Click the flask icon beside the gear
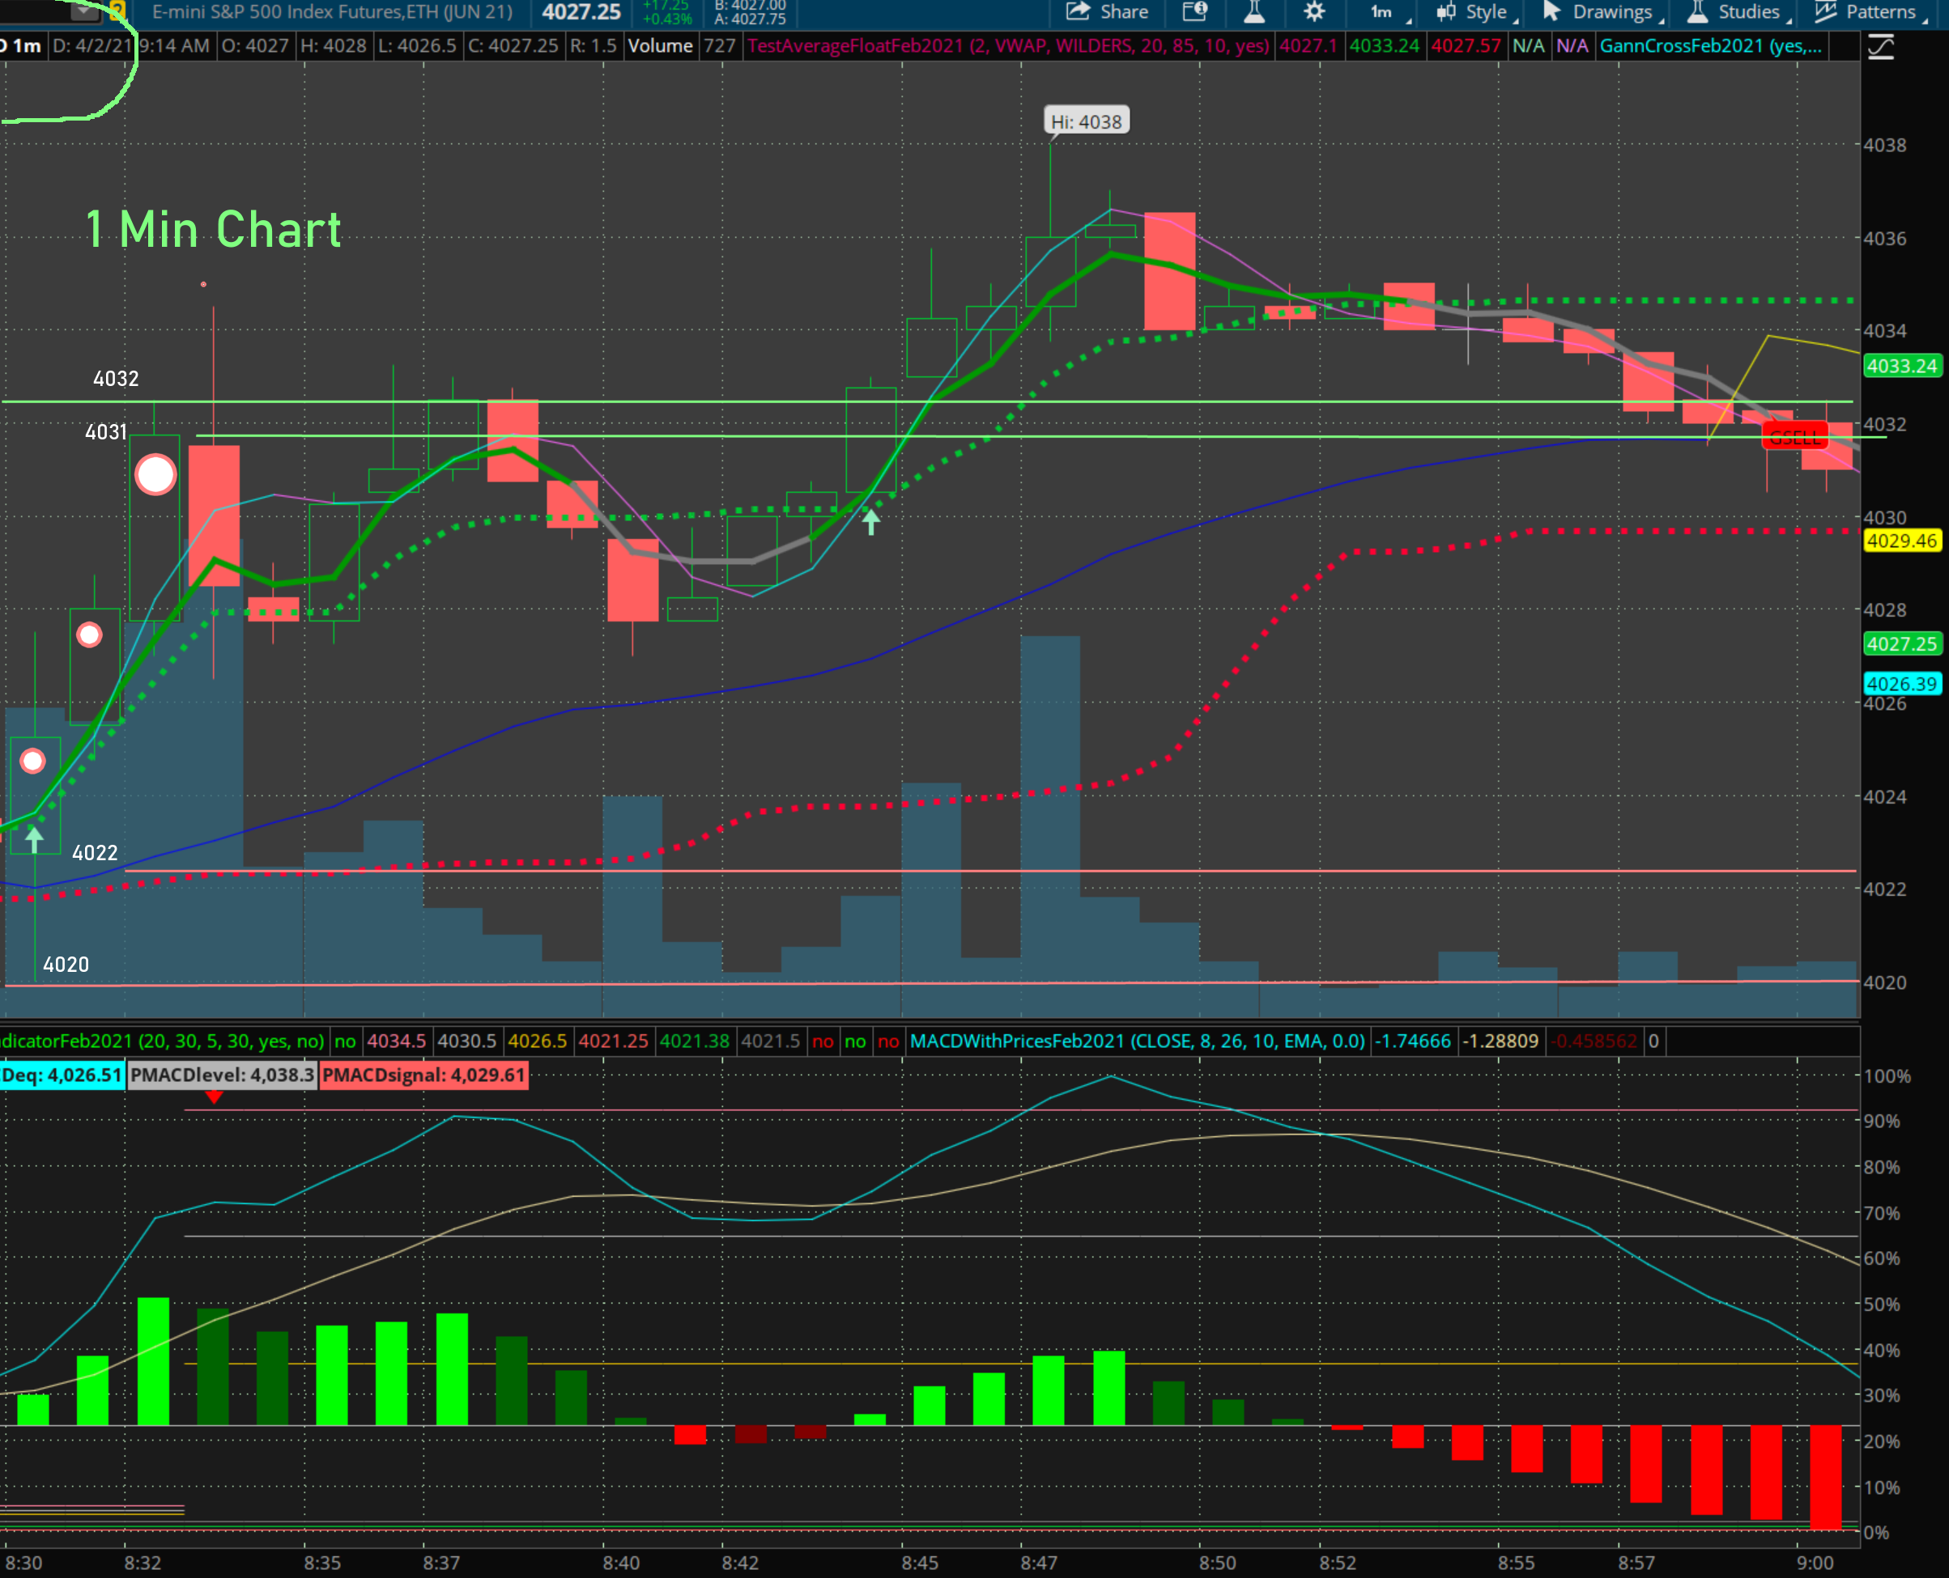 tap(1254, 12)
